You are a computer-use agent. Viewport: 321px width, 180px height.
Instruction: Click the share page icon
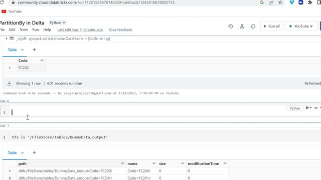[x=271, y=2]
